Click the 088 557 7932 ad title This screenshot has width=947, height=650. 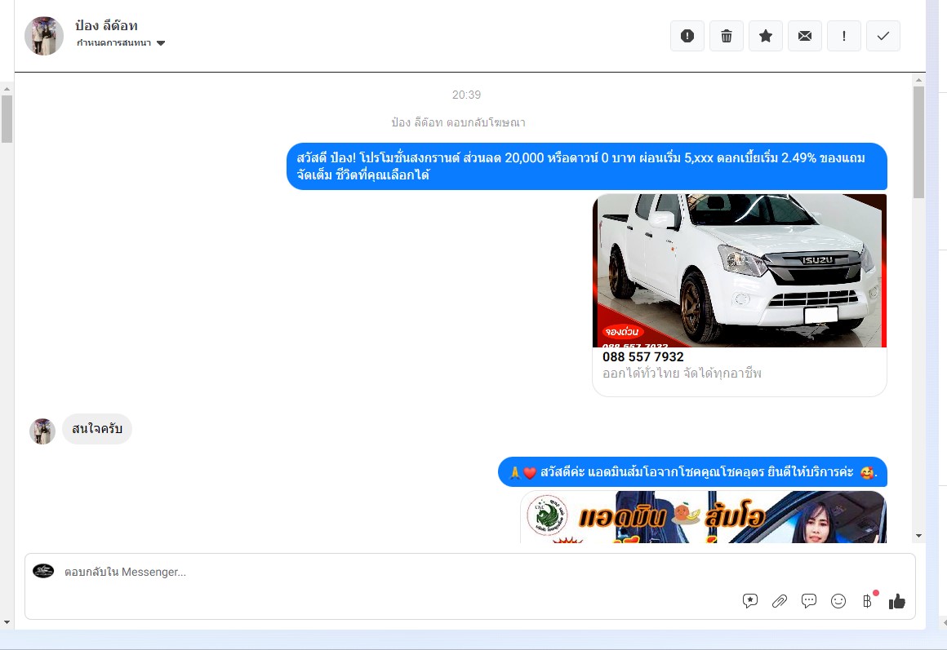[643, 357]
